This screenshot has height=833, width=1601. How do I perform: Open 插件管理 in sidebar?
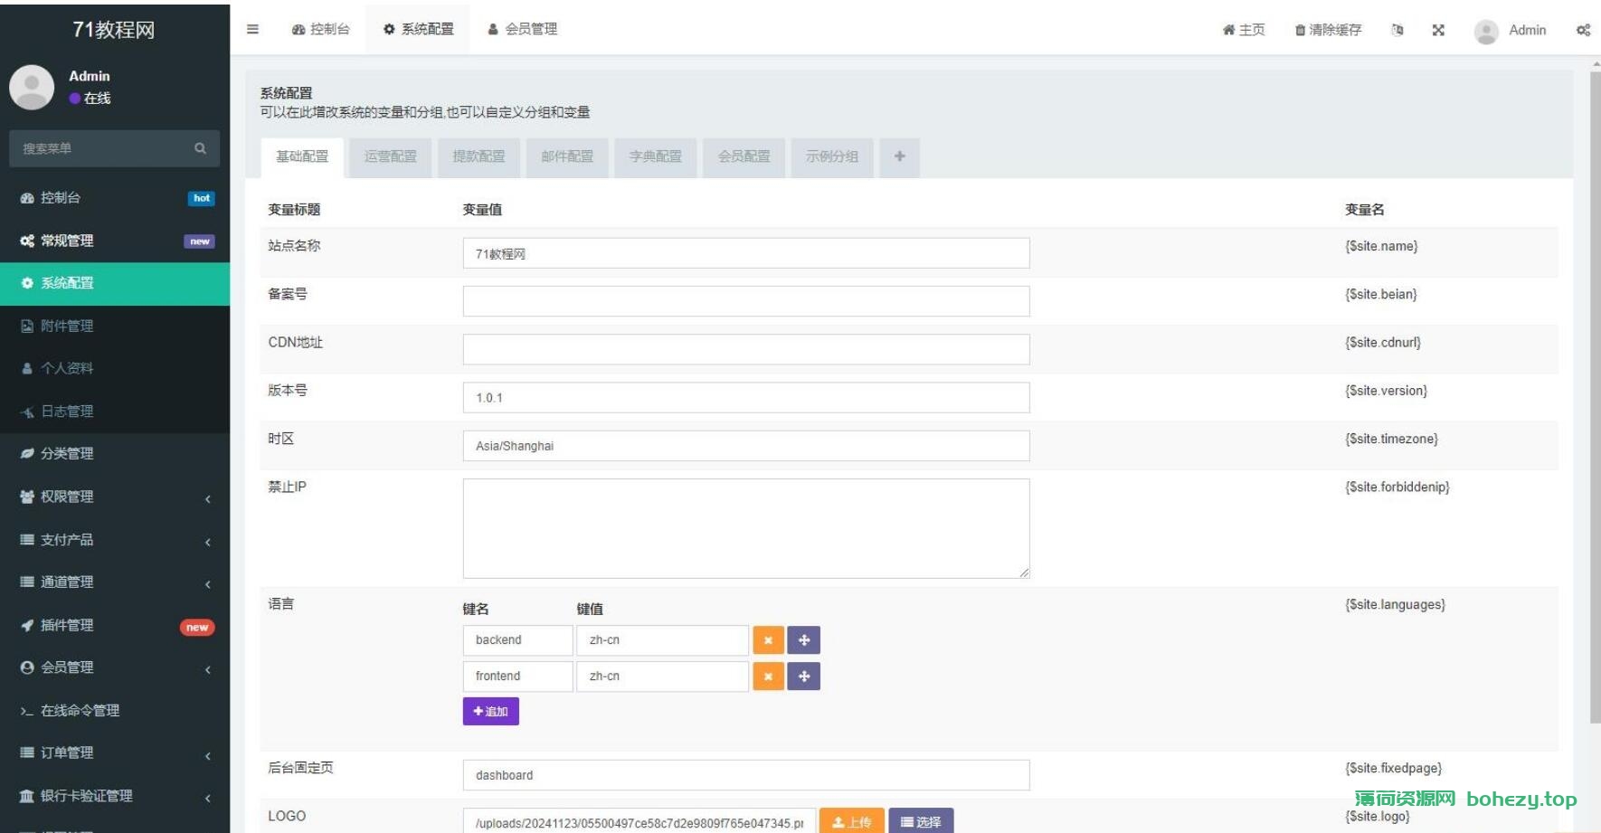[x=115, y=625]
